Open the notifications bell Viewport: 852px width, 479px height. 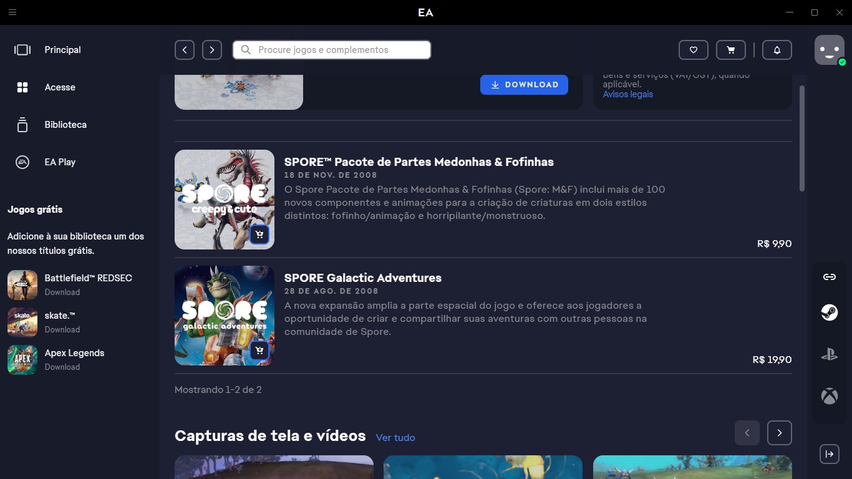pyautogui.click(x=777, y=50)
